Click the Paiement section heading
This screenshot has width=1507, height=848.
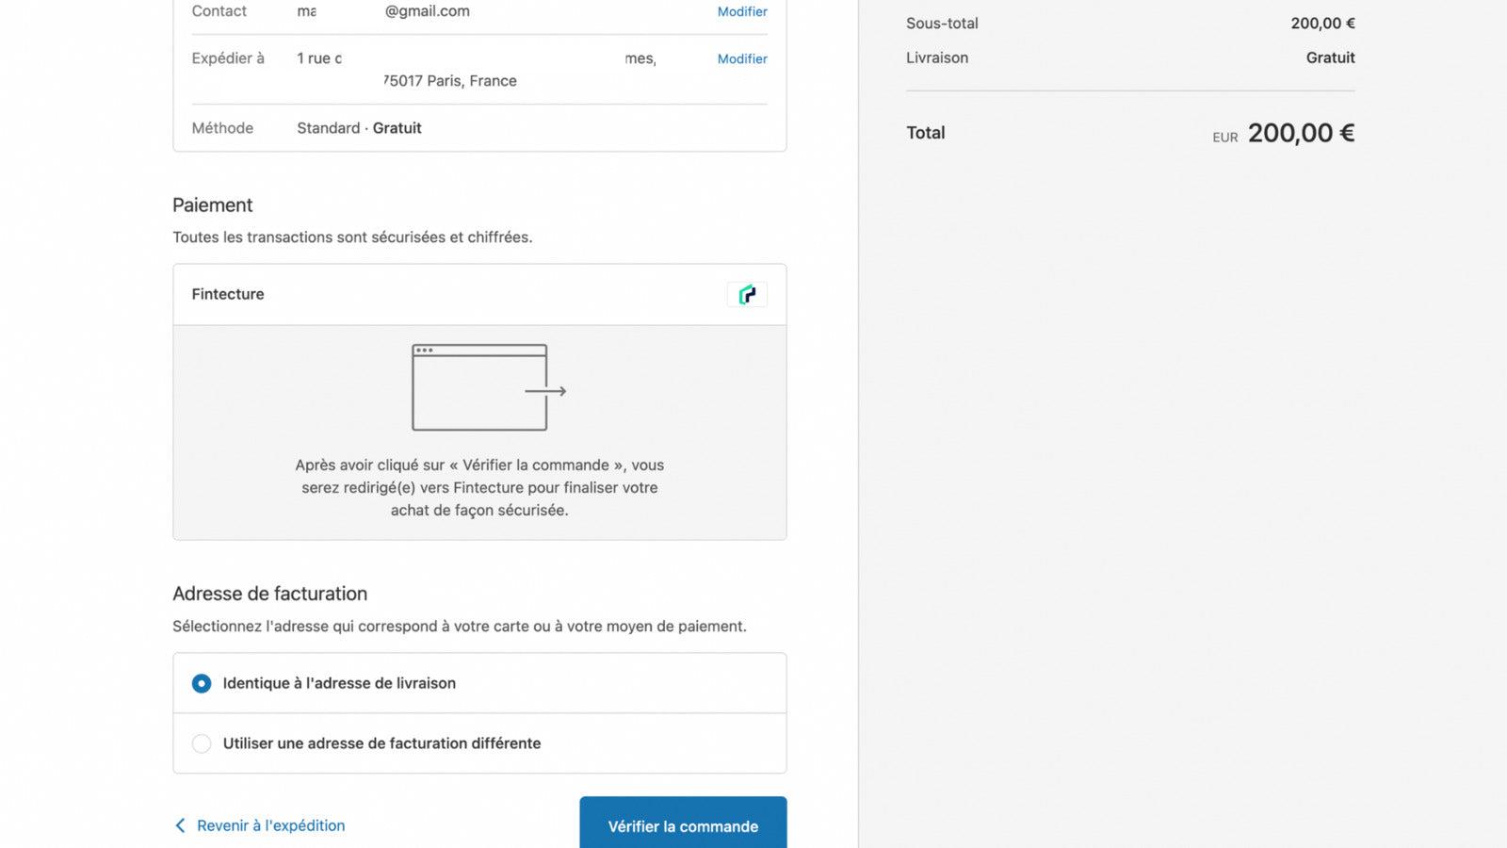click(x=213, y=204)
